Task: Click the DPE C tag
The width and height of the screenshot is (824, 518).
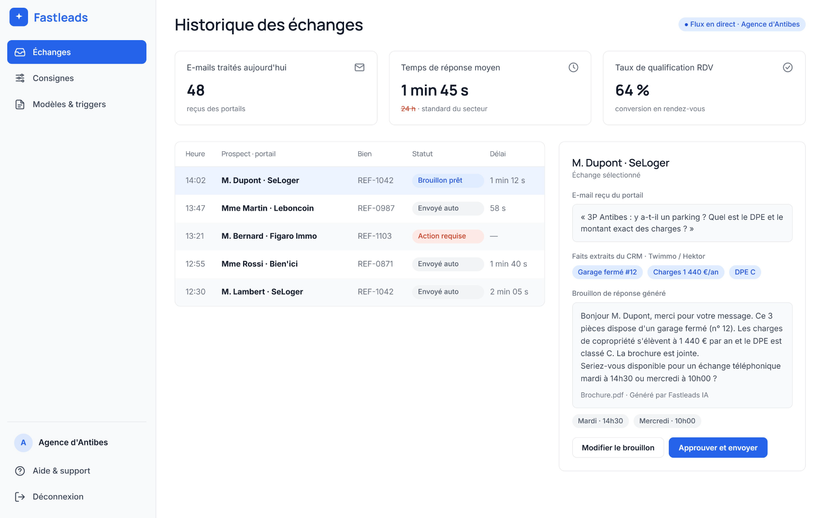Action: point(745,272)
